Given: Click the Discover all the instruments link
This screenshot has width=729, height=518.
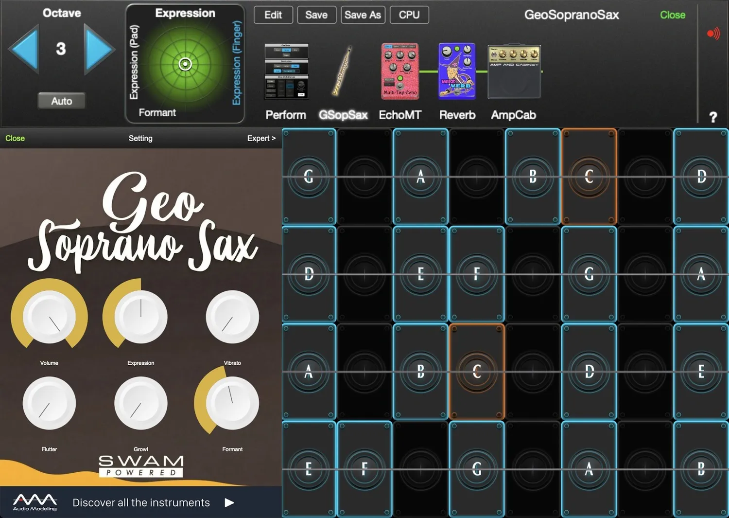Looking at the screenshot, I should (141, 502).
